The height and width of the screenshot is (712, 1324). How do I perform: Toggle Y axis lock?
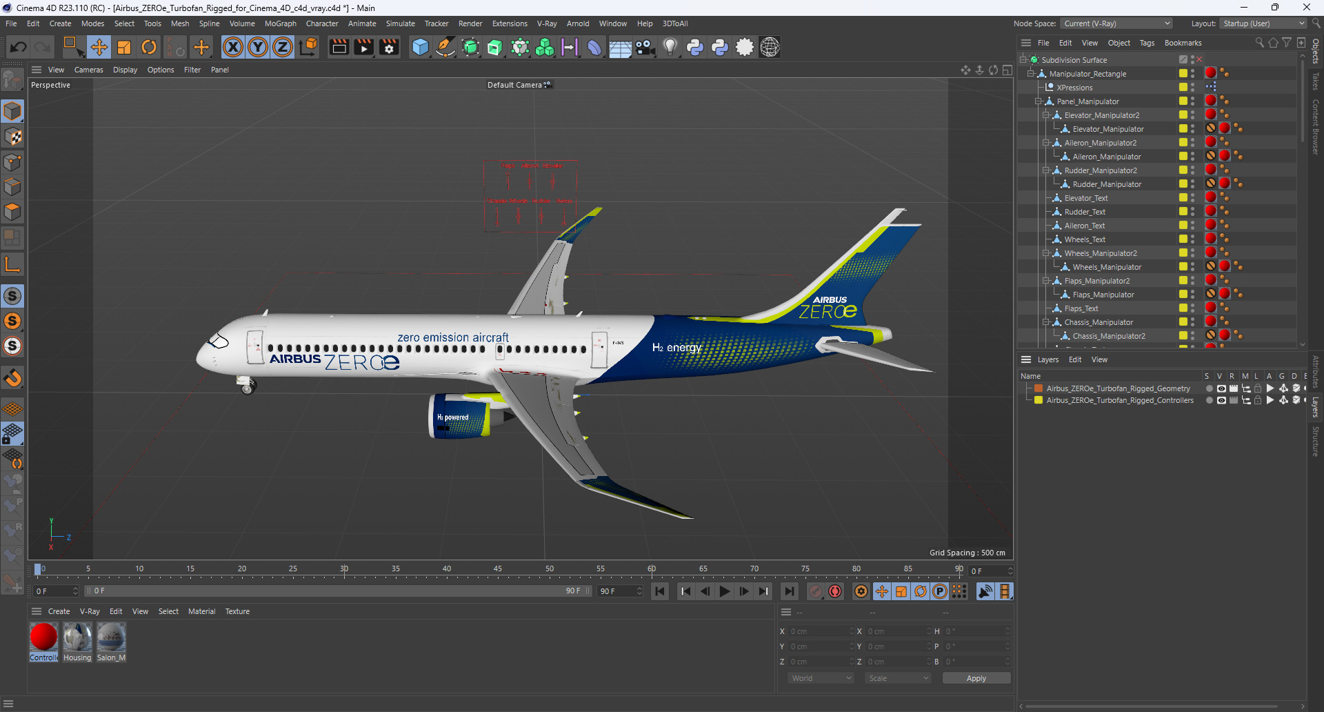coord(258,47)
